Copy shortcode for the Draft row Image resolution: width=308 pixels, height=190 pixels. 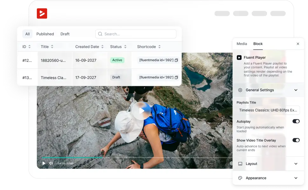click(x=176, y=77)
